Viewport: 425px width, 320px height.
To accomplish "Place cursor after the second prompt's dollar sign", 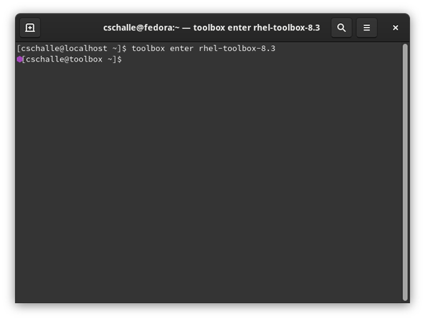I will (125, 59).
